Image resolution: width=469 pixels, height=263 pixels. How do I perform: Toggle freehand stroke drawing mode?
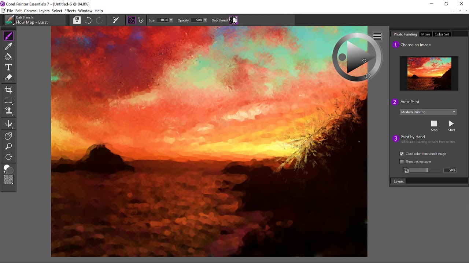click(x=131, y=20)
